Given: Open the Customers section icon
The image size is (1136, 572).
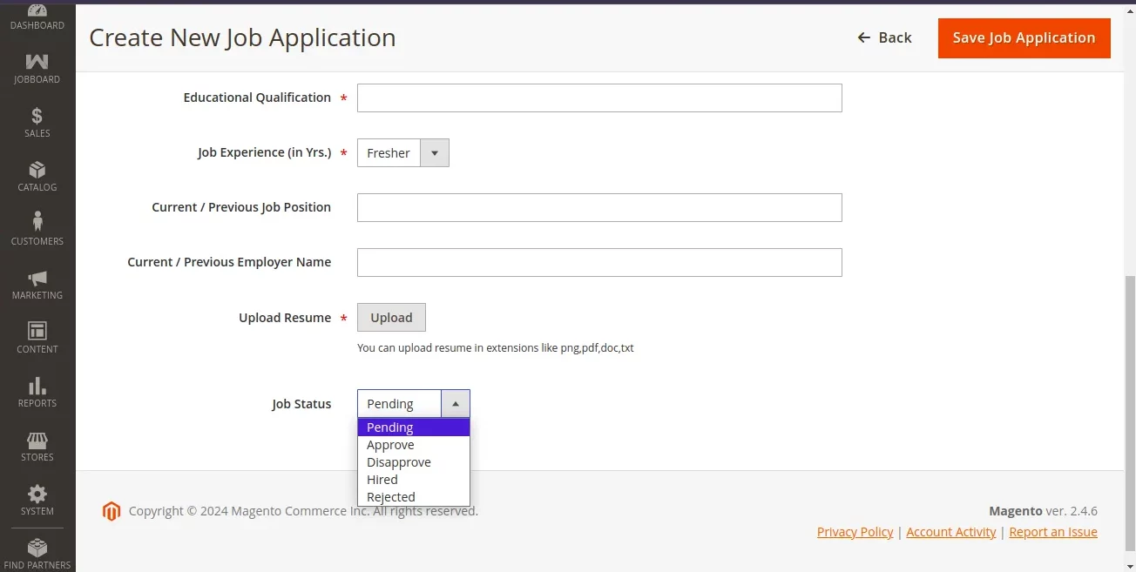Looking at the screenshot, I should [x=37, y=225].
